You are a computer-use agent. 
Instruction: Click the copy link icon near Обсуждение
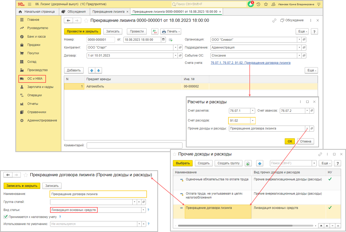274,21
